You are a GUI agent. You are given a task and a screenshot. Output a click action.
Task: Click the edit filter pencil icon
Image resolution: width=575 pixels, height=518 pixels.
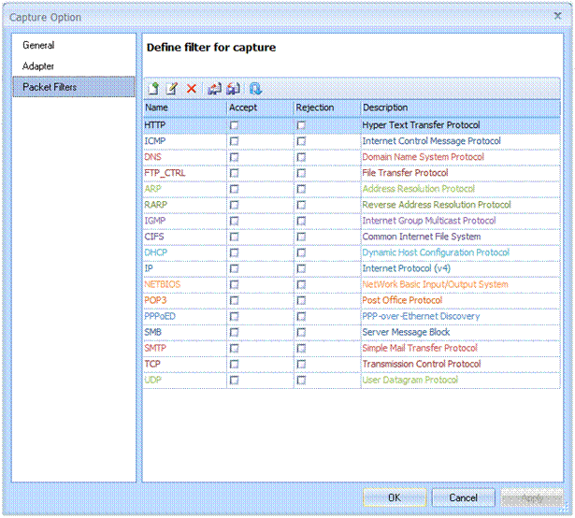pos(172,89)
